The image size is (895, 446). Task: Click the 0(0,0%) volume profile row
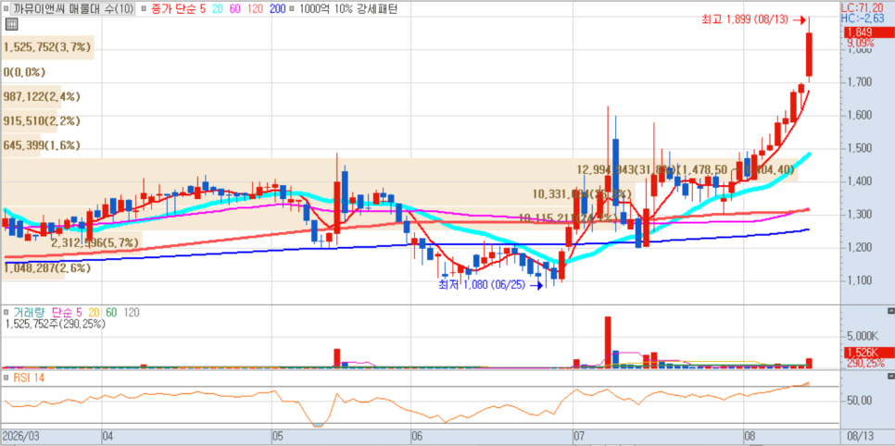[x=24, y=72]
